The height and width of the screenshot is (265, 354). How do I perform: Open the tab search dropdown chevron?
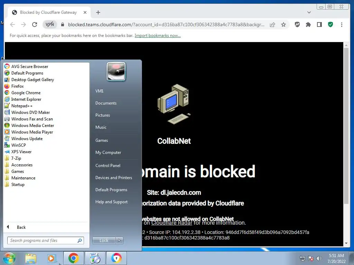coord(309,12)
